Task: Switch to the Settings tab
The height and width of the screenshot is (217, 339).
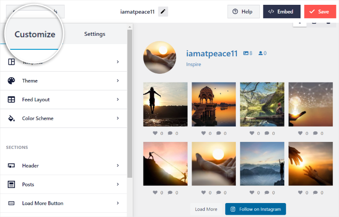Action: [x=94, y=34]
